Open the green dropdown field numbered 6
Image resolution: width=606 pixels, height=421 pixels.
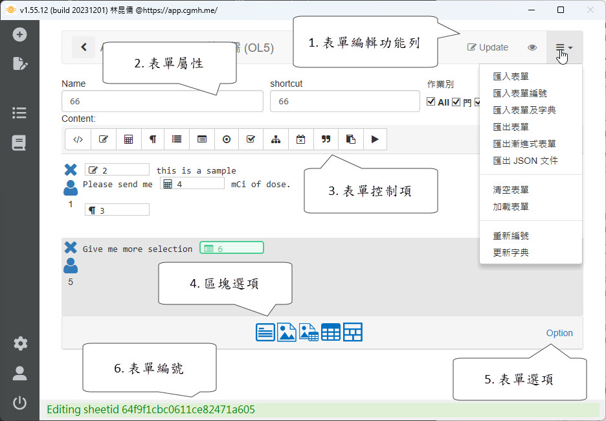232,248
